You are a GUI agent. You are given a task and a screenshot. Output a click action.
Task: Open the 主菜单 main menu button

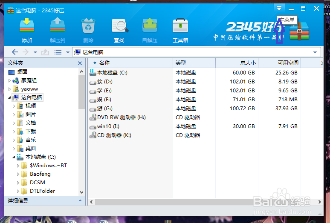(279, 9)
